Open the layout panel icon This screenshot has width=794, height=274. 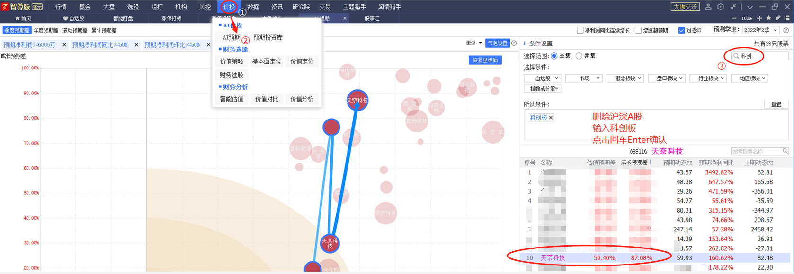[x=787, y=18]
